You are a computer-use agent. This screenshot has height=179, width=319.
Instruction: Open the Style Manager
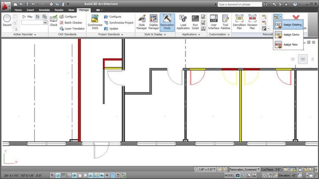click(x=142, y=22)
